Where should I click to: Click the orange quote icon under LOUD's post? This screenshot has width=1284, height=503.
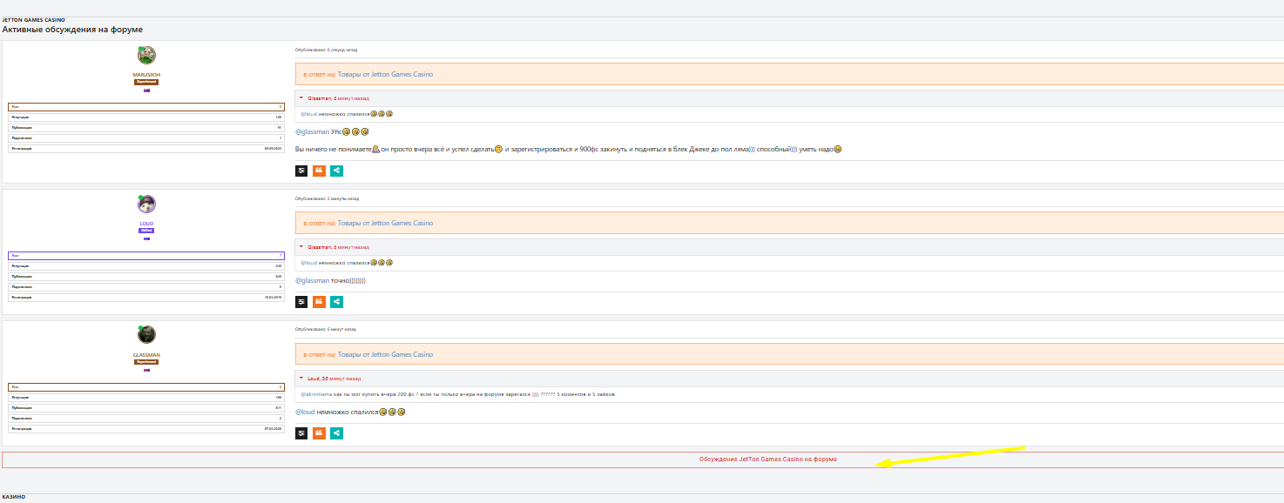(319, 302)
